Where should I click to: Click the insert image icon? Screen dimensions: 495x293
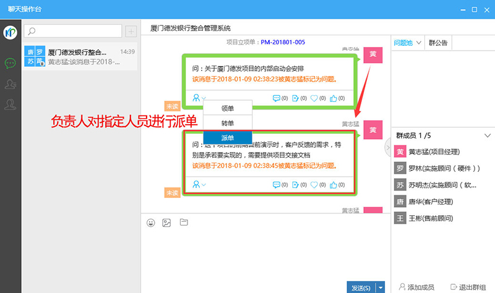(x=166, y=223)
